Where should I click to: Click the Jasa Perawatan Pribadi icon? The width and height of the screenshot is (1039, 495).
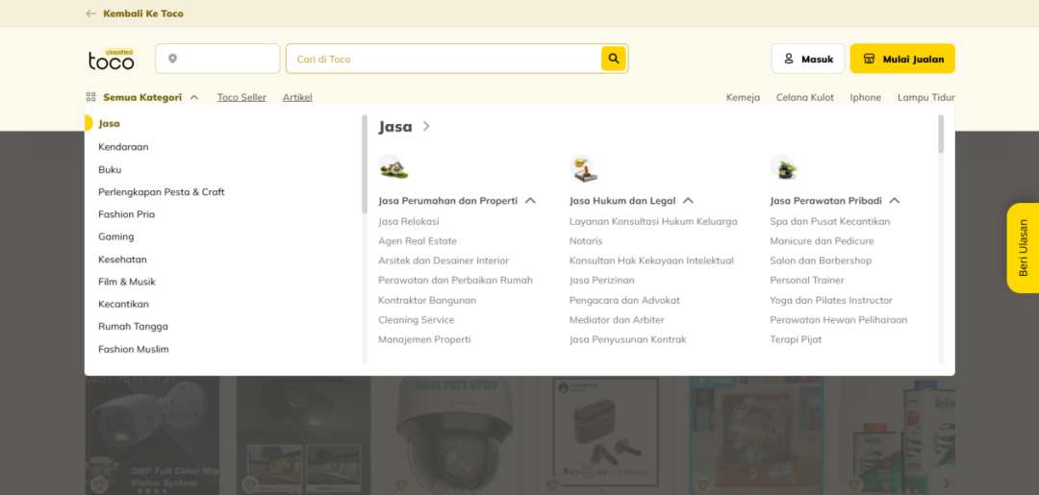point(784,168)
